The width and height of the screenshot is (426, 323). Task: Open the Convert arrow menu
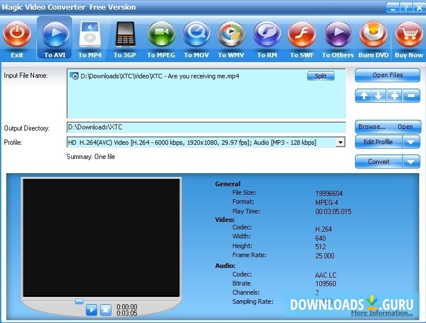click(411, 162)
